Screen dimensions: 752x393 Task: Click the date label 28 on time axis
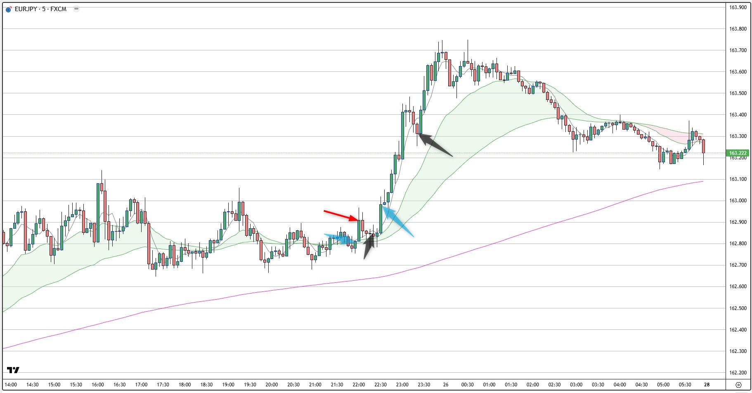[x=707, y=384]
